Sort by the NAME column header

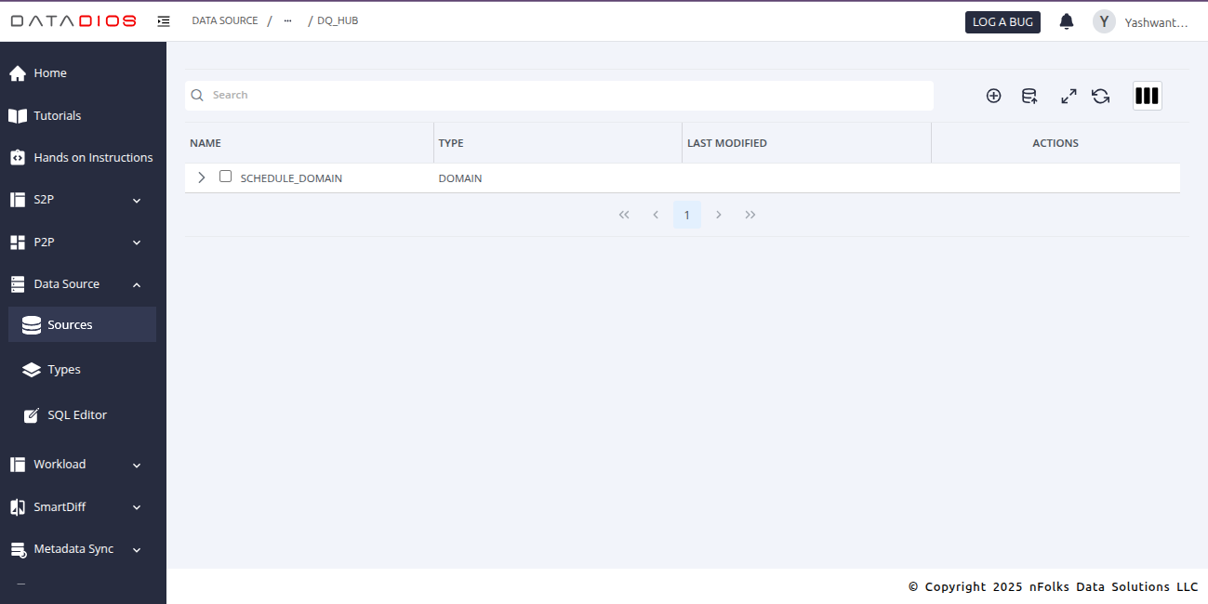pos(206,143)
